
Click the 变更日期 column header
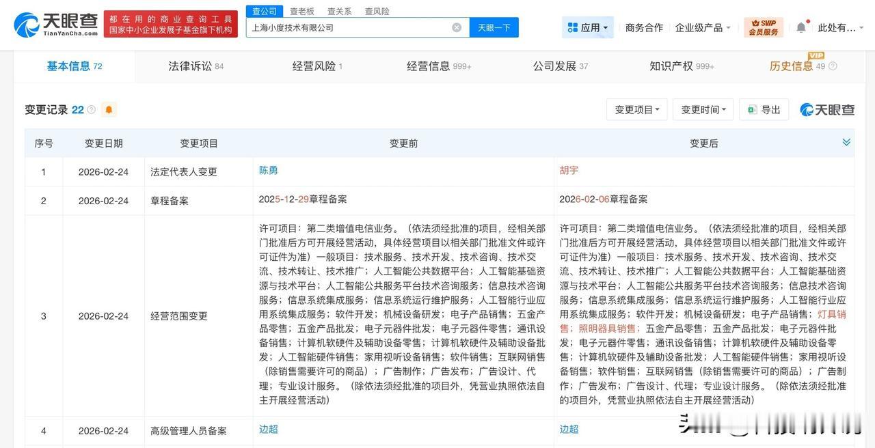[104, 143]
